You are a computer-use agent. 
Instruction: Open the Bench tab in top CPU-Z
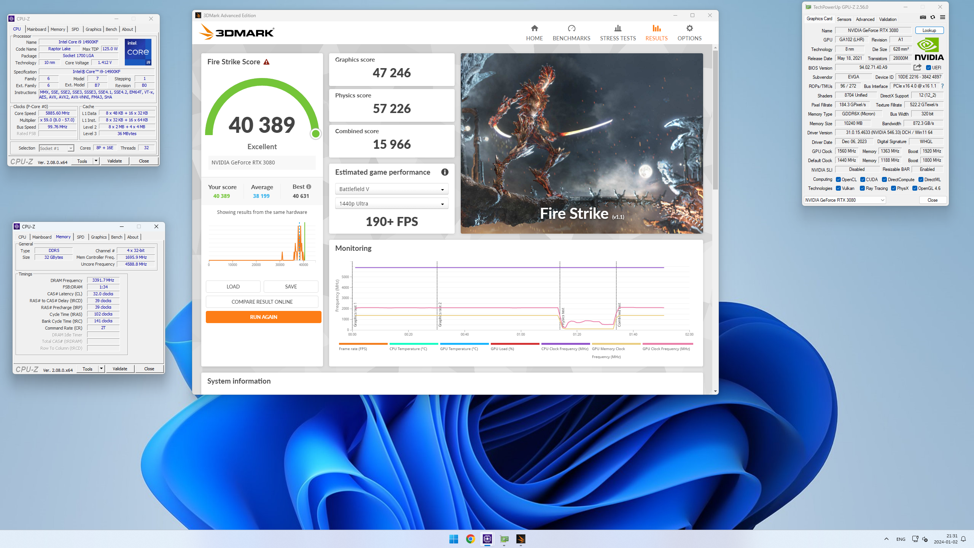(x=111, y=29)
